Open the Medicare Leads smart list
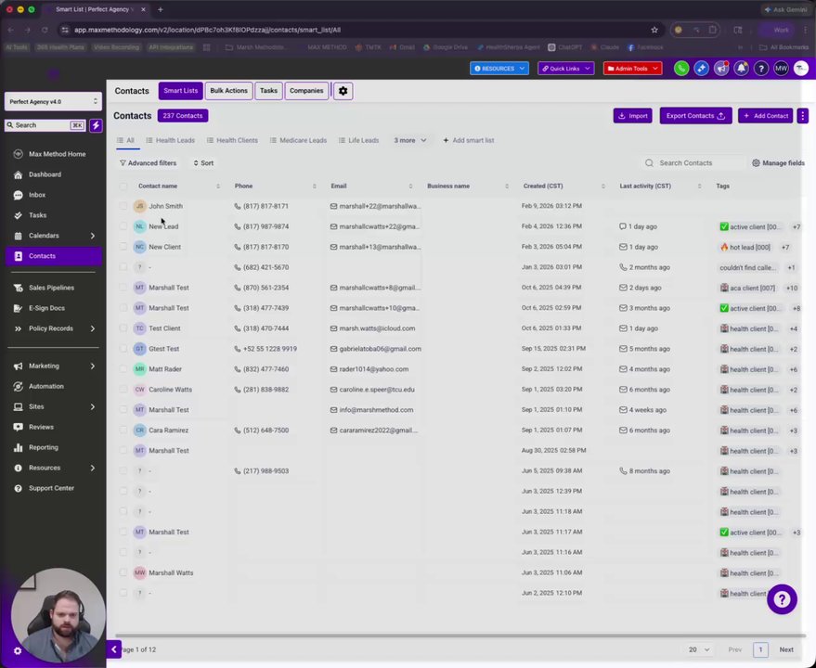Image resolution: width=816 pixels, height=668 pixels. click(x=298, y=140)
